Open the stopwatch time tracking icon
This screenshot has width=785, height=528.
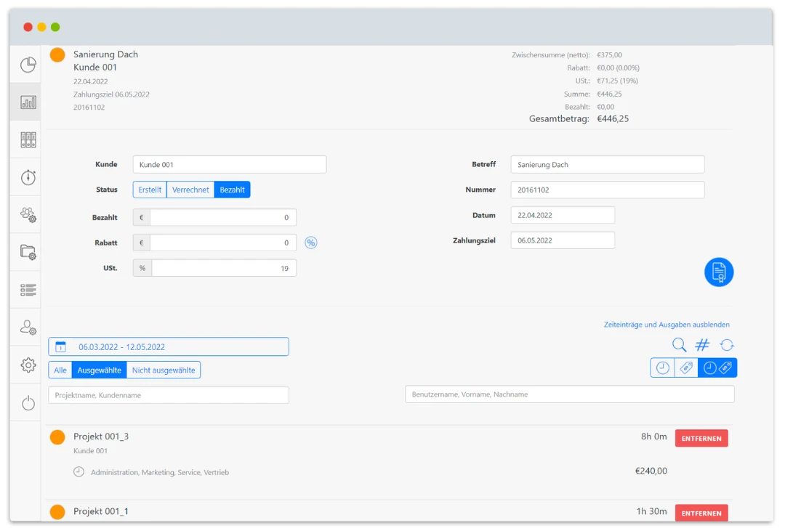pyautogui.click(x=28, y=177)
